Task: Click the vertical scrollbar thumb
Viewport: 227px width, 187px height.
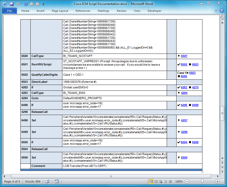Action: coord(222,113)
